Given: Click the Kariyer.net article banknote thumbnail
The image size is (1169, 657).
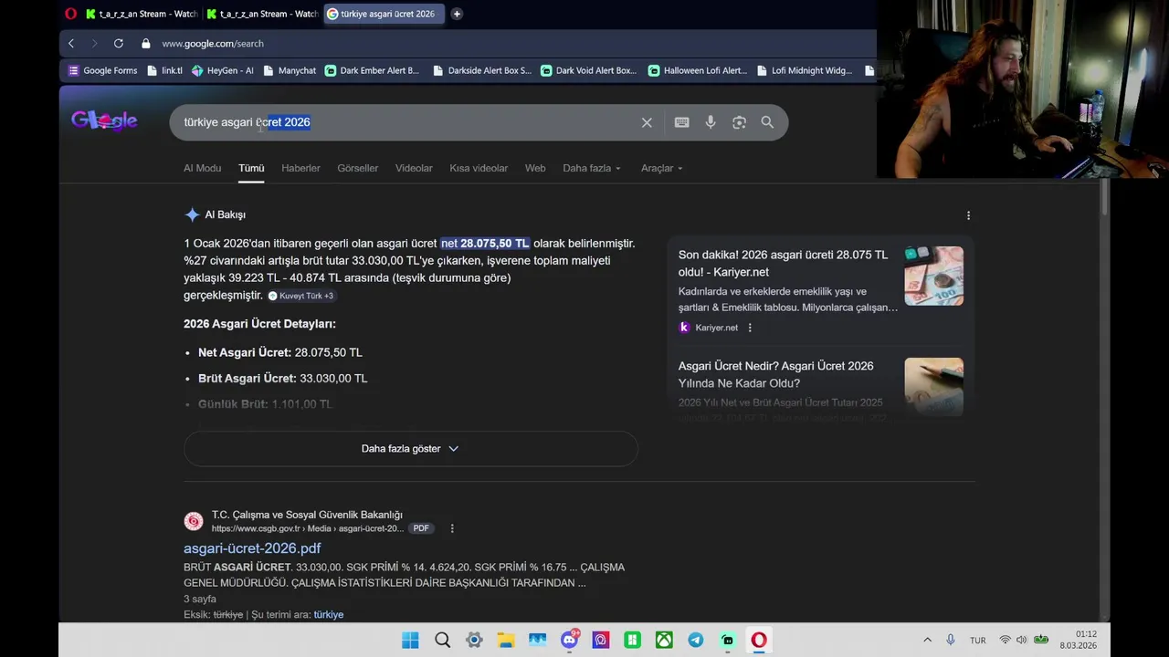Looking at the screenshot, I should [933, 276].
